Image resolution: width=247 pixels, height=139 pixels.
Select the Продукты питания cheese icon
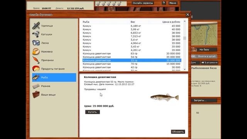(x=36, y=69)
